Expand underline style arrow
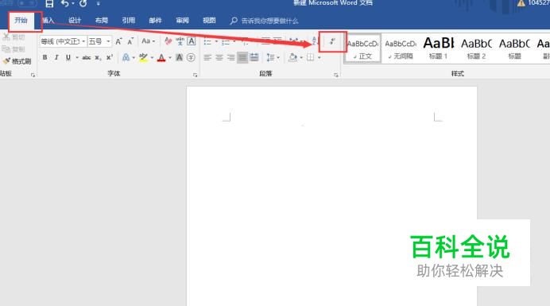Screen dimensions: 550x306 pyautogui.click(x=77, y=57)
